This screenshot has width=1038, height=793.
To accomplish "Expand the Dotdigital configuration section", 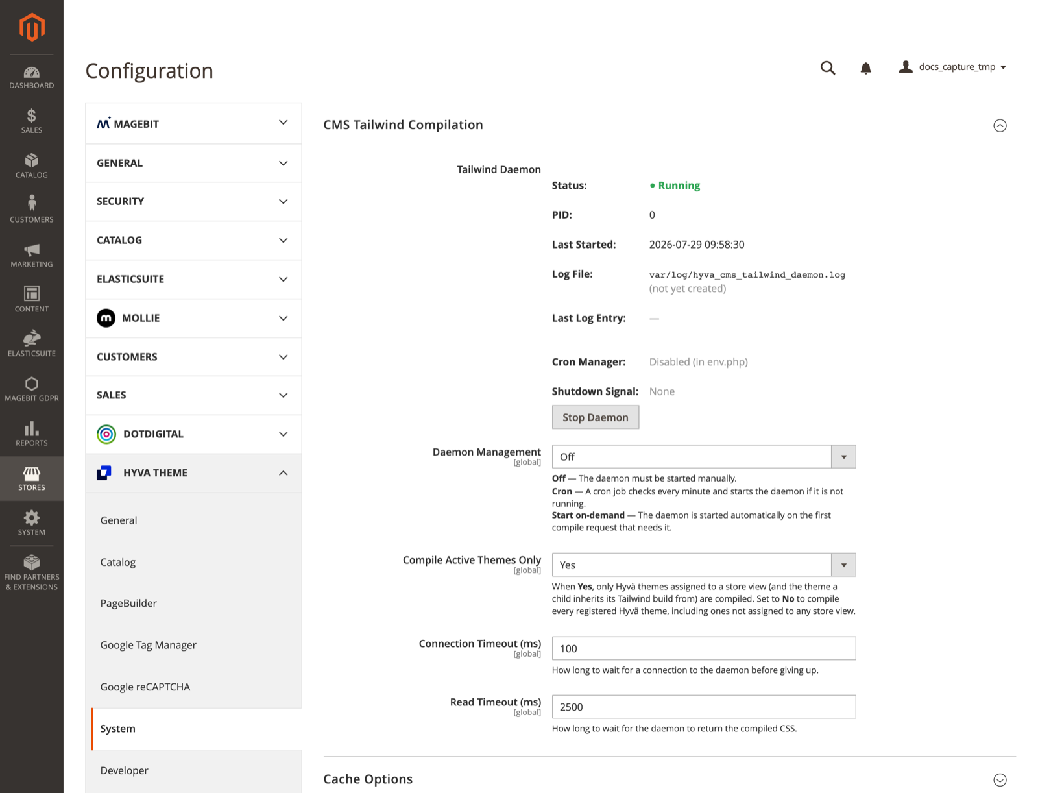I will [x=193, y=434].
